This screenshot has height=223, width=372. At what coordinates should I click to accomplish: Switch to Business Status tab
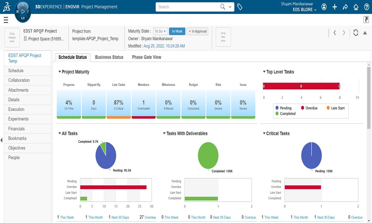point(109,57)
